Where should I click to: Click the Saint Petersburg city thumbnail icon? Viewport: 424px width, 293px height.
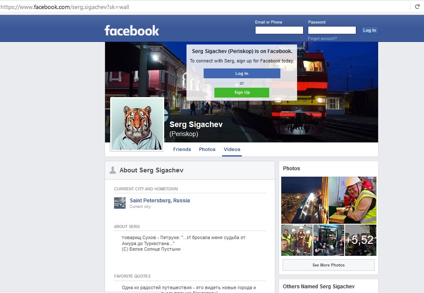coord(120,203)
